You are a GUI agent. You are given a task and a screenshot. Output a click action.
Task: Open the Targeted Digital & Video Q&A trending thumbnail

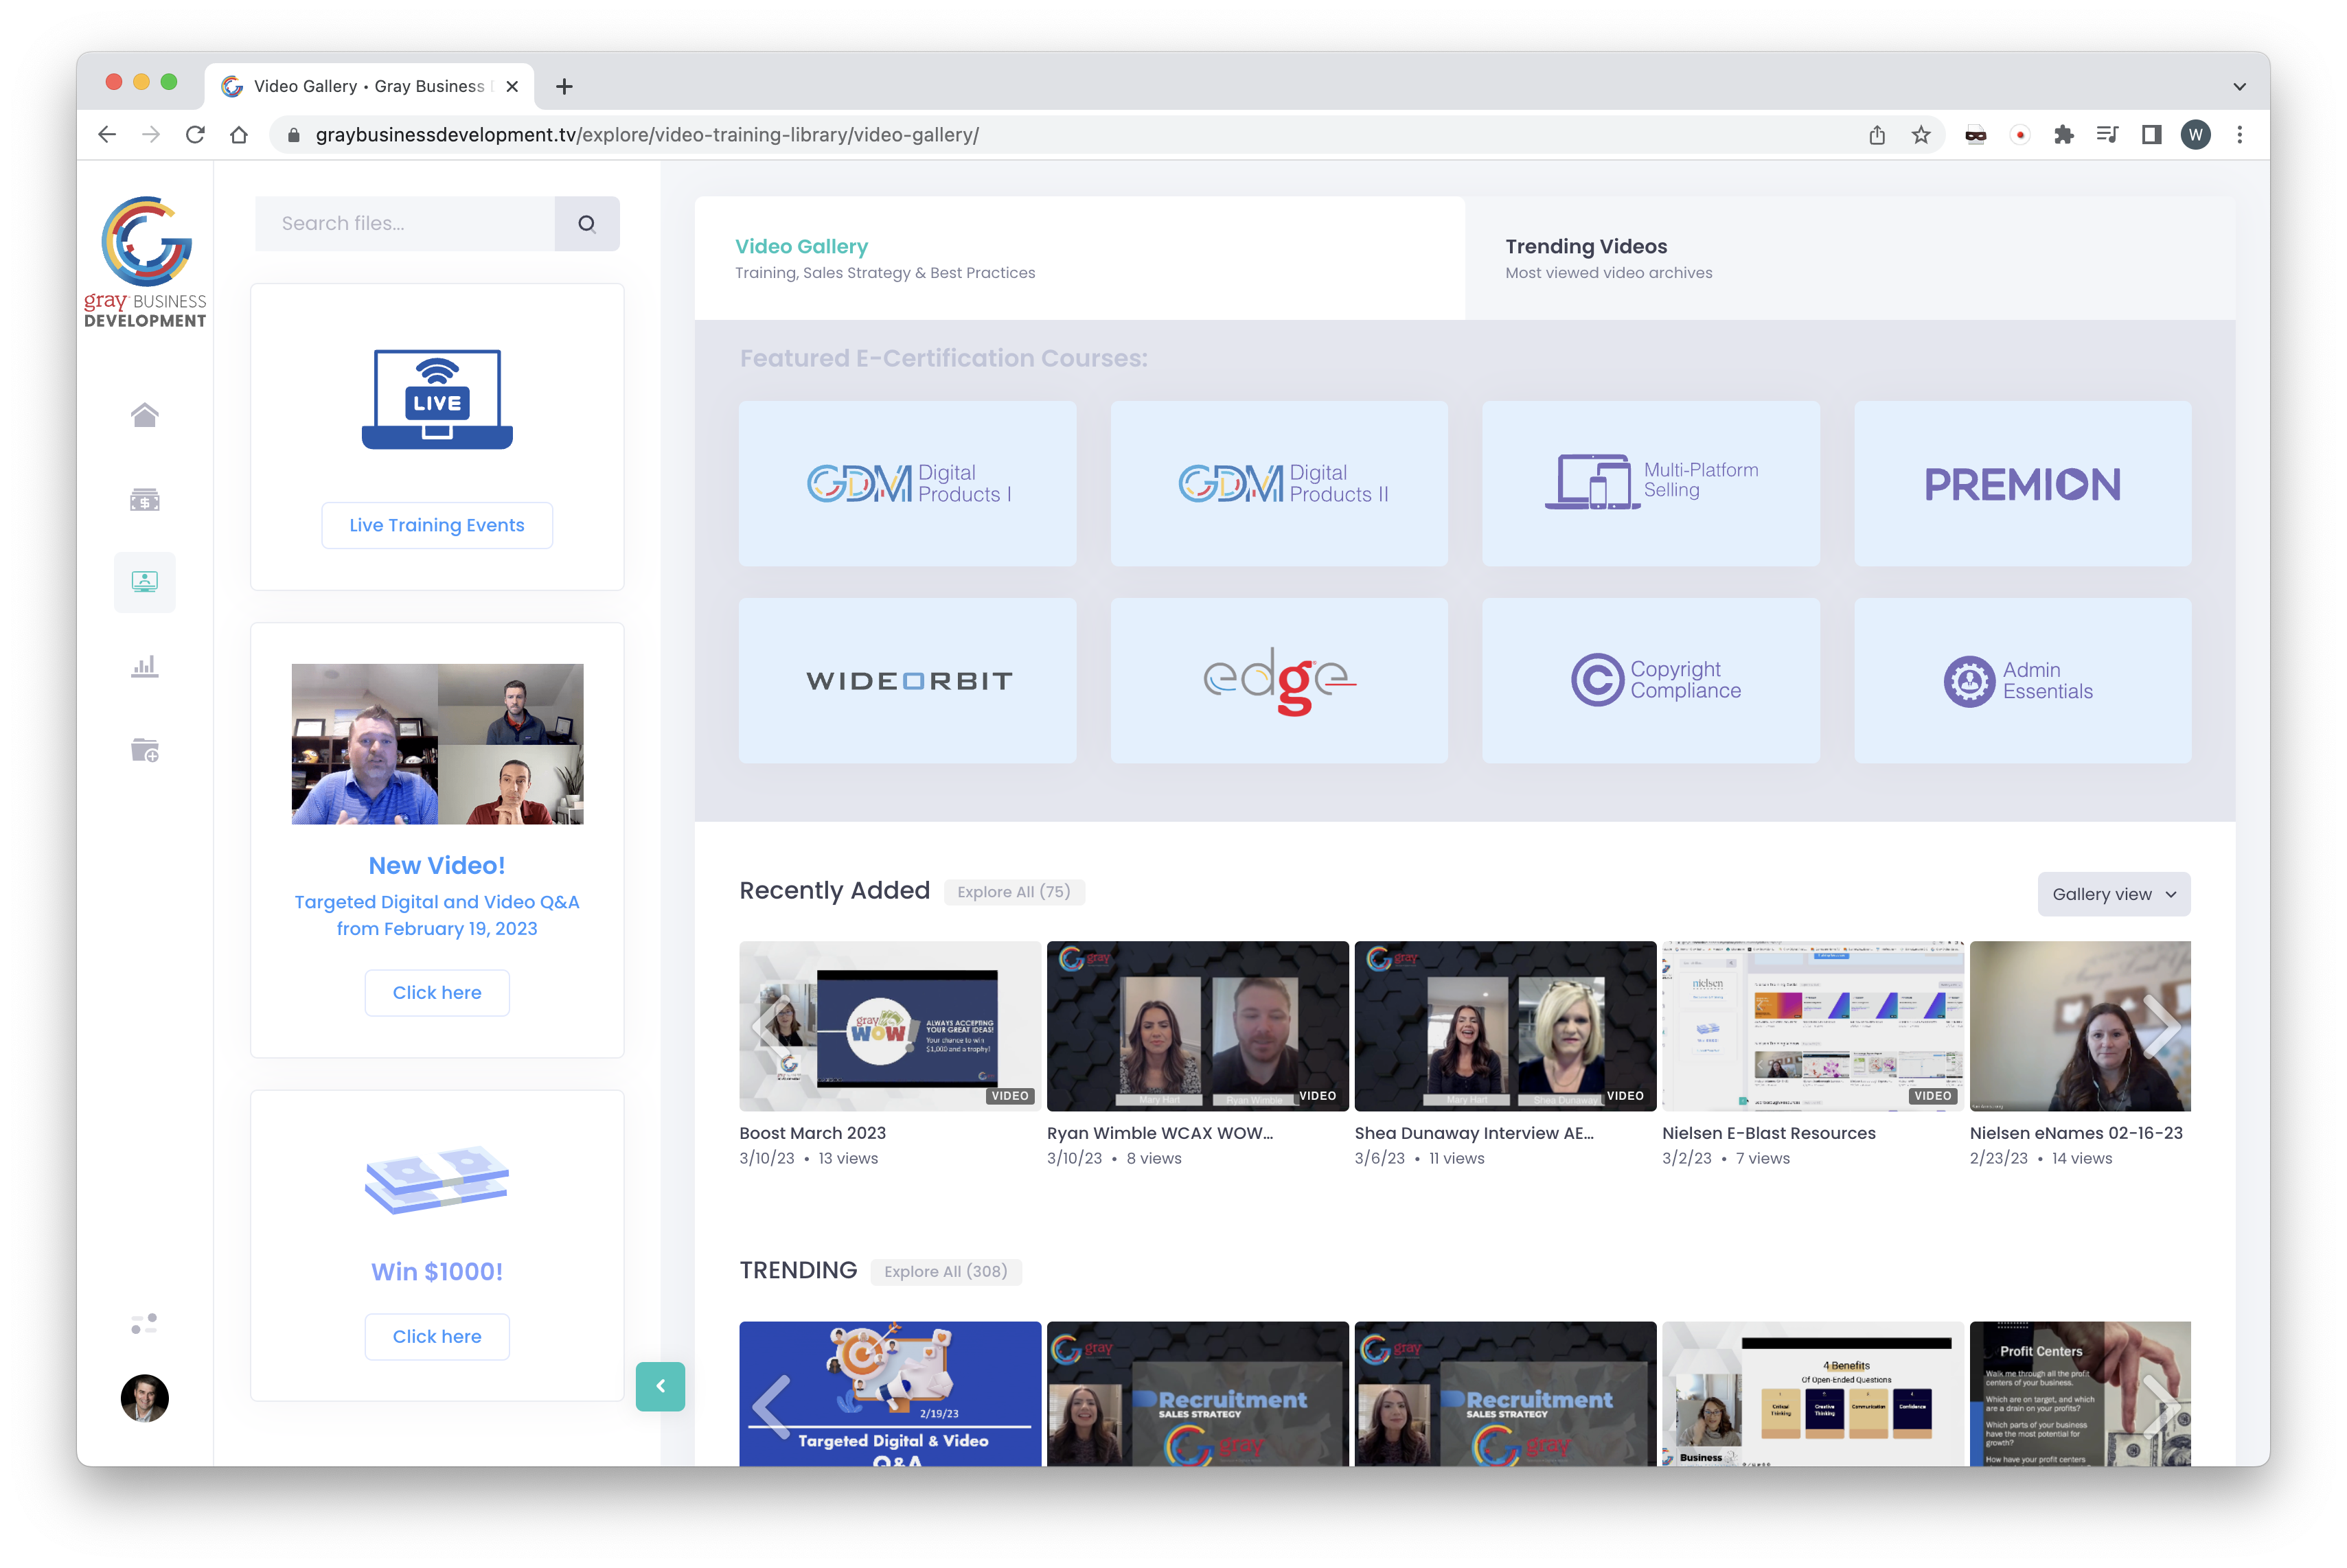click(890, 1394)
